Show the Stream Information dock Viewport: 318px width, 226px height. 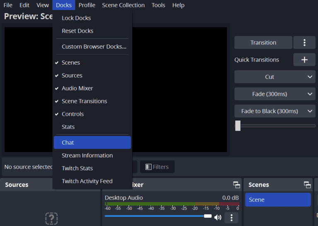[x=92, y=155]
